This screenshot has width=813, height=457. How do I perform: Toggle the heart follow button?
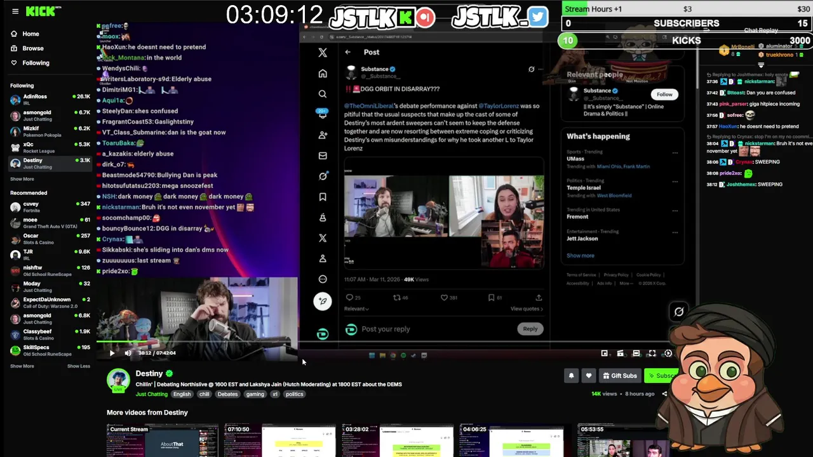pos(589,376)
